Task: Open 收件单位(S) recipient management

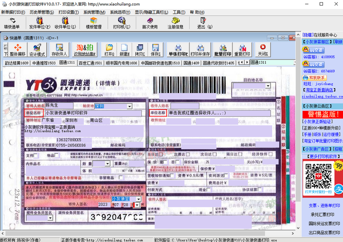Action: (x=65, y=23)
